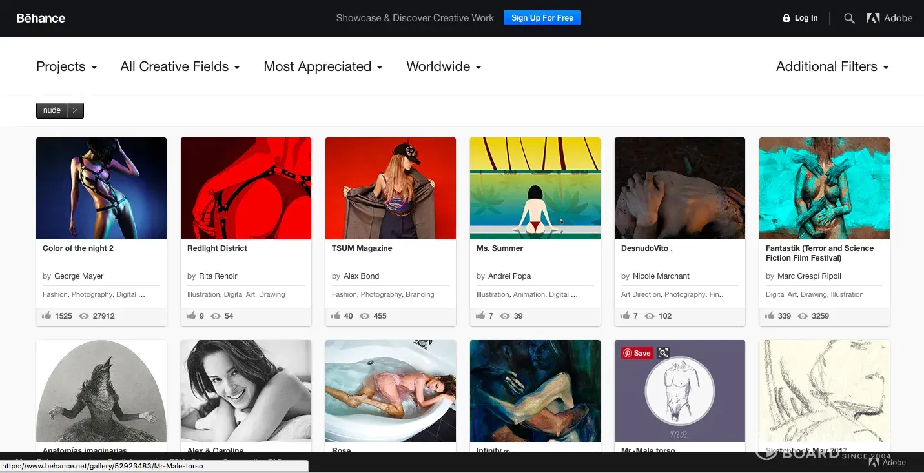Click the Adobe logo in the footer bar
This screenshot has width=924, height=473.
click(888, 462)
